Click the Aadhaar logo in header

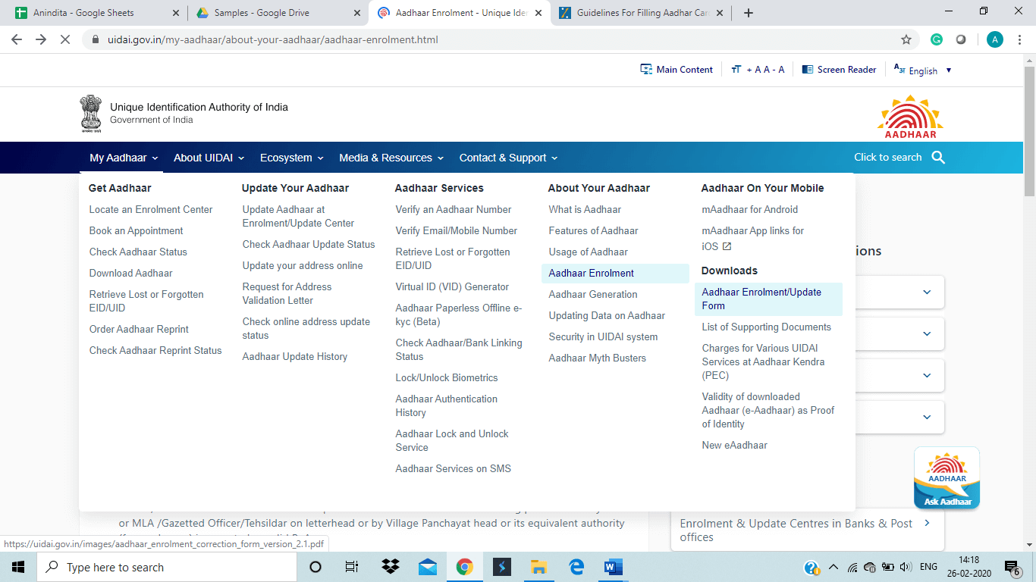pos(910,117)
